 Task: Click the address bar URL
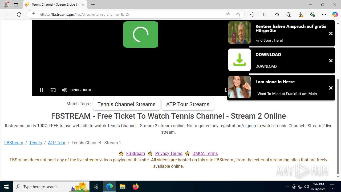click(84, 14)
